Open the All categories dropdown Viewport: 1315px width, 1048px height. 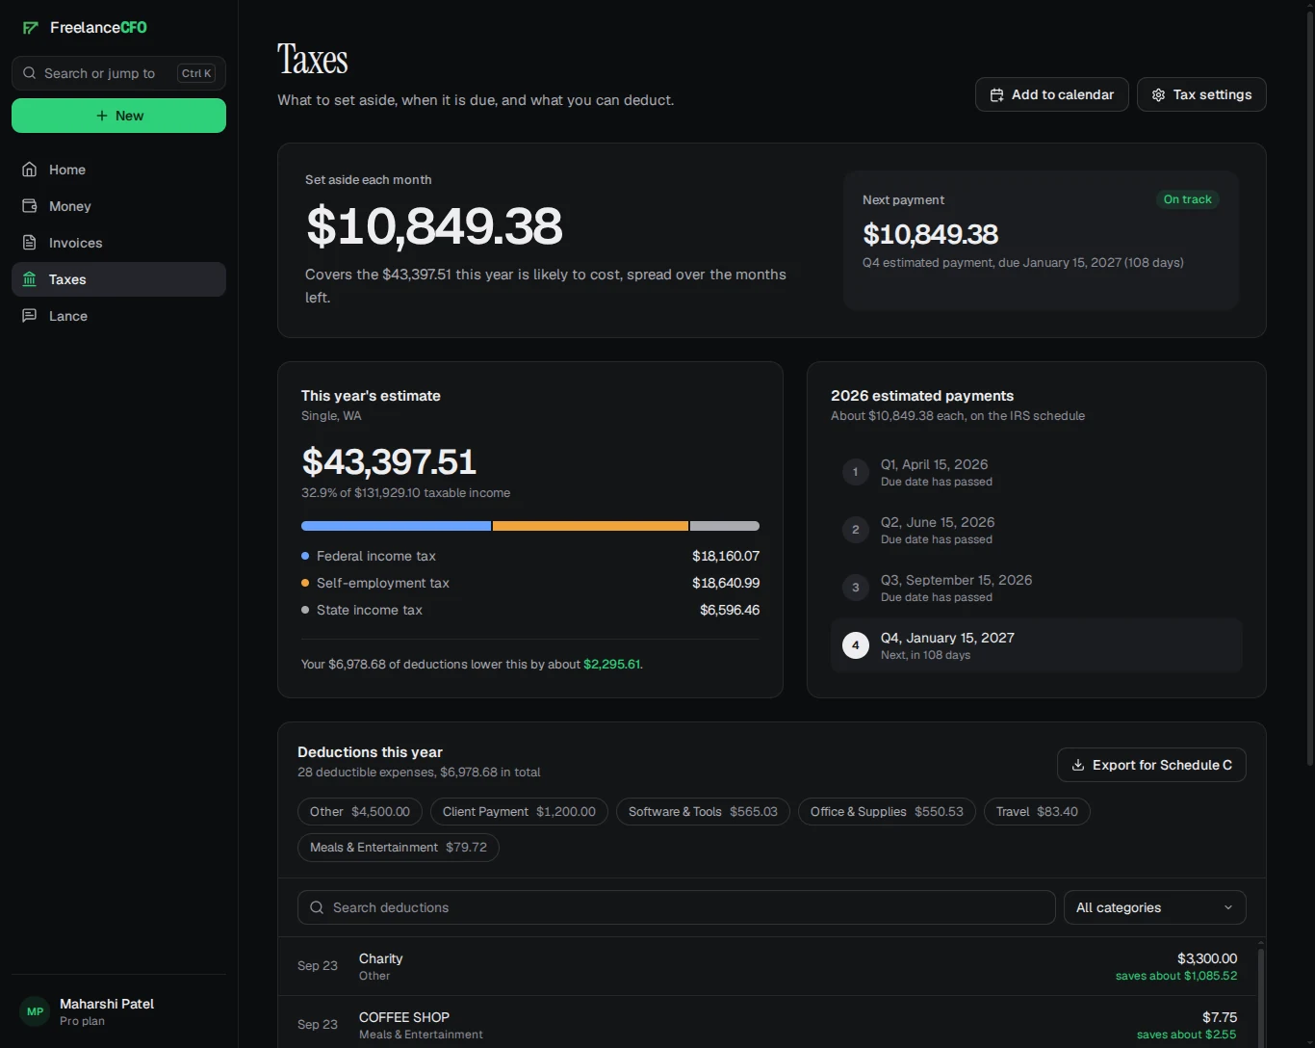[1155, 907]
